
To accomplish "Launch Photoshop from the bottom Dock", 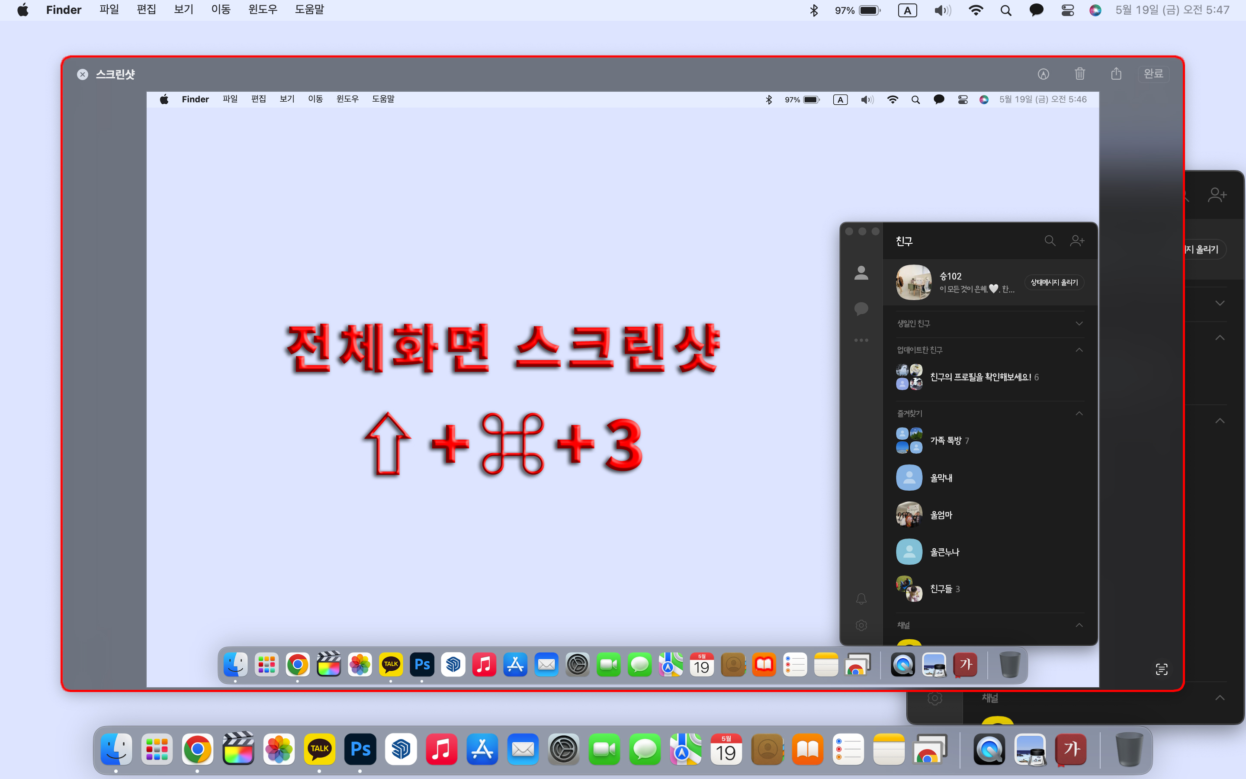I will point(360,749).
